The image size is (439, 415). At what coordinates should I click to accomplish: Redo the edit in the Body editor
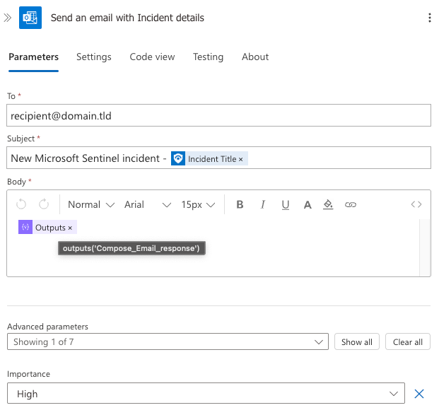(44, 204)
